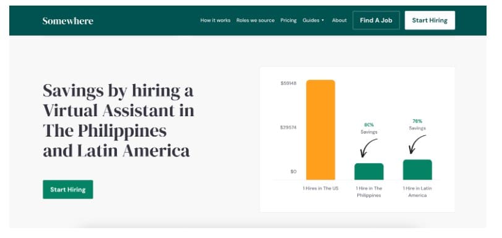Open the Somewhere logo homepage link

[68, 21]
